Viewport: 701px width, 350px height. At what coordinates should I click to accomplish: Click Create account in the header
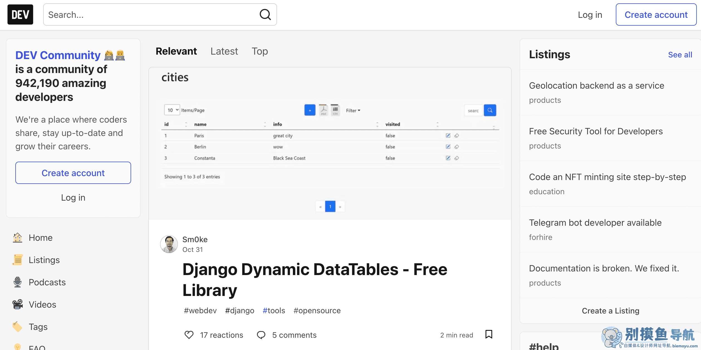(x=656, y=14)
